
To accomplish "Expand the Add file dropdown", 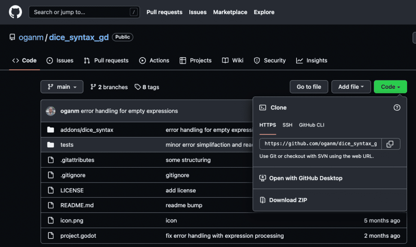I will click(x=351, y=87).
